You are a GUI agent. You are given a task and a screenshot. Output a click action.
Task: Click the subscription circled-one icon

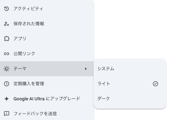(7, 84)
